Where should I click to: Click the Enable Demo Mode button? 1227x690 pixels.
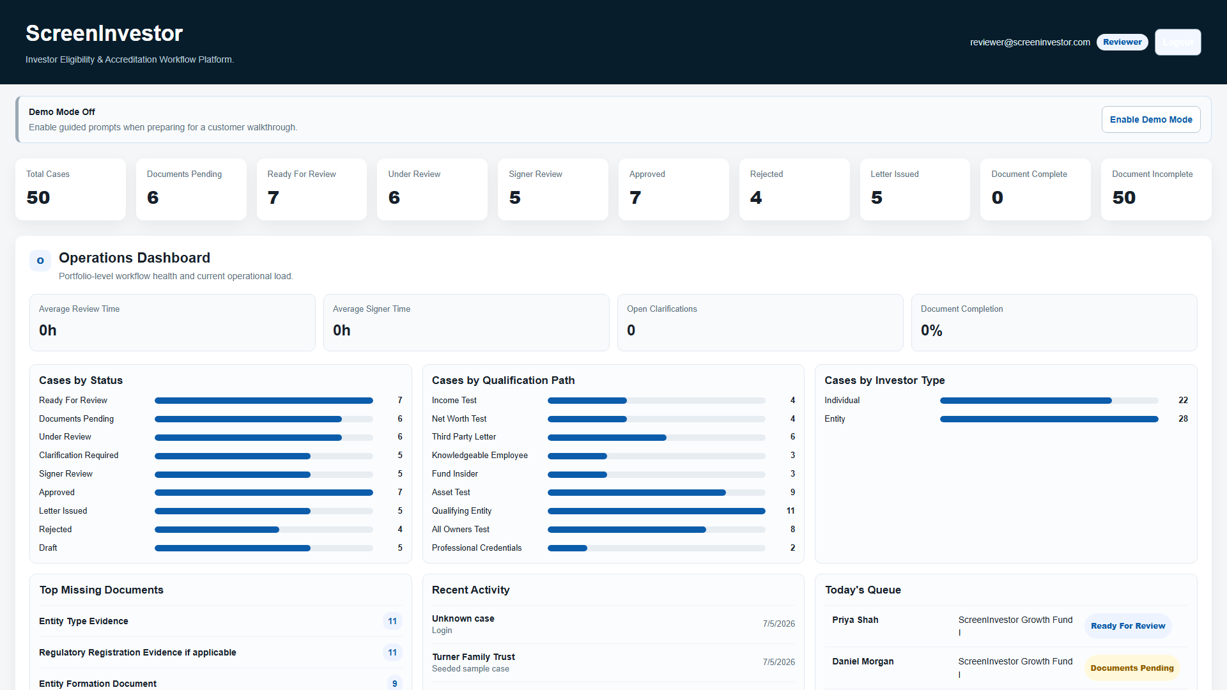tap(1151, 119)
